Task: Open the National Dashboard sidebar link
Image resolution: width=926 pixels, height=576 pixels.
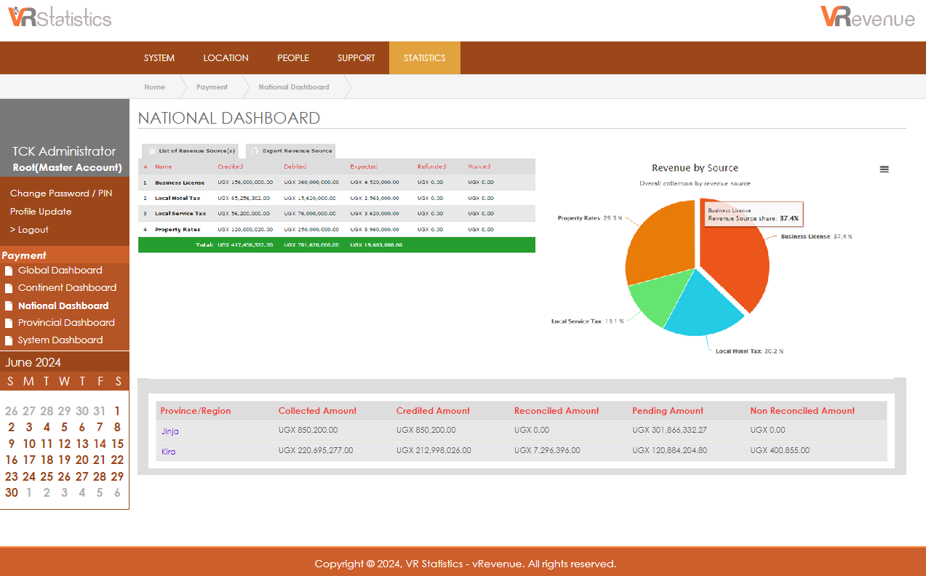Action: coord(63,306)
